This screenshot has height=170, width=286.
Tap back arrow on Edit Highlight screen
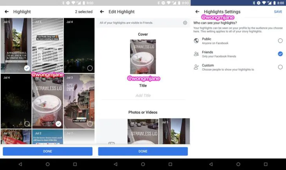[102, 12]
